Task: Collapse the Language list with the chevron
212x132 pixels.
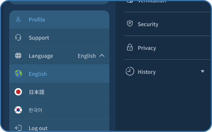Action: tap(102, 55)
